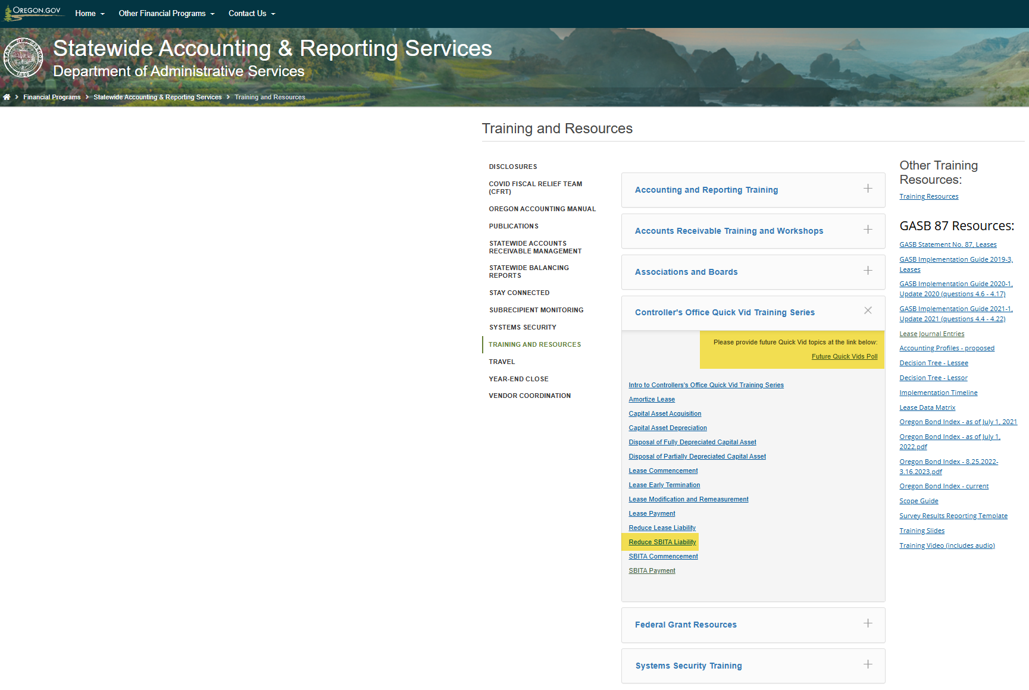The height and width of the screenshot is (690, 1029).
Task: Open GASB Statement No. 87, Leases link
Action: point(947,244)
